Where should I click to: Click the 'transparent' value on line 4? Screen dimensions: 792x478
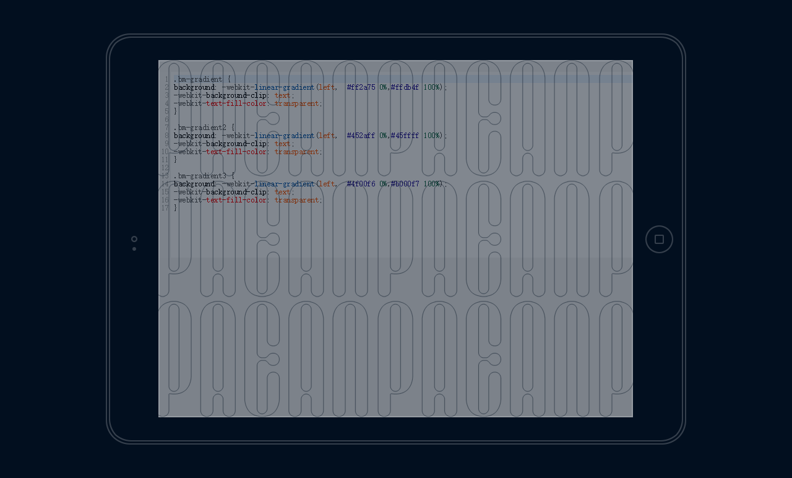[x=296, y=103]
